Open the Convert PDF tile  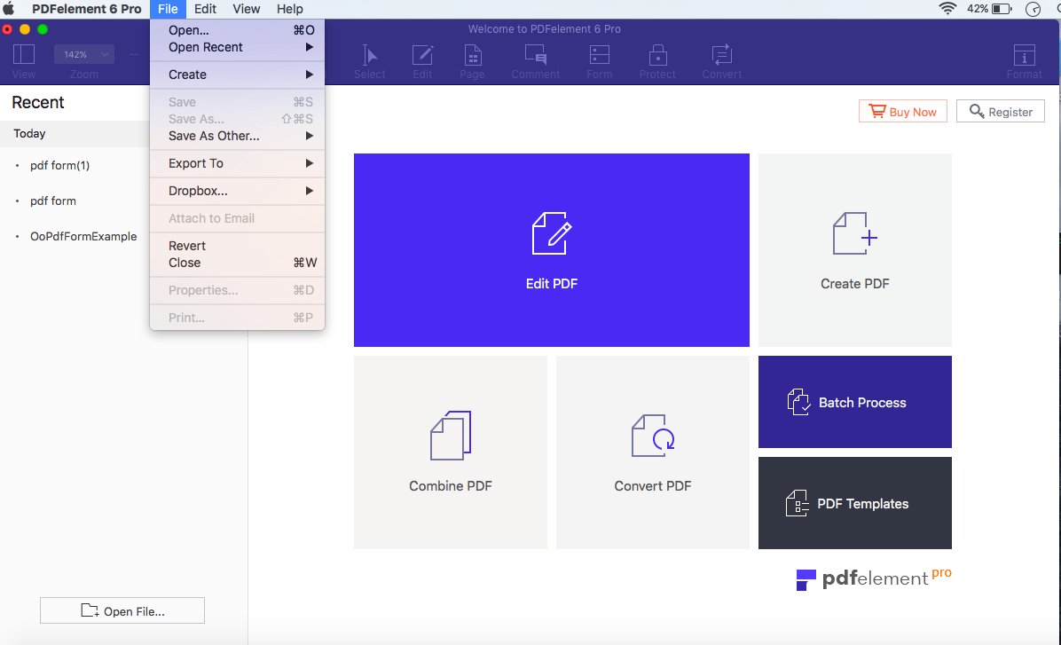click(x=652, y=452)
